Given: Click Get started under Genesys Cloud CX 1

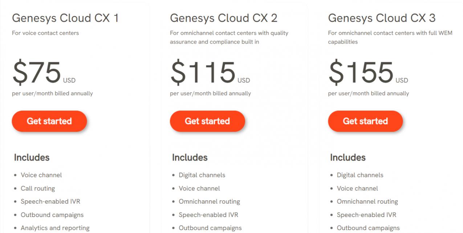Looking at the screenshot, I should [x=49, y=121].
